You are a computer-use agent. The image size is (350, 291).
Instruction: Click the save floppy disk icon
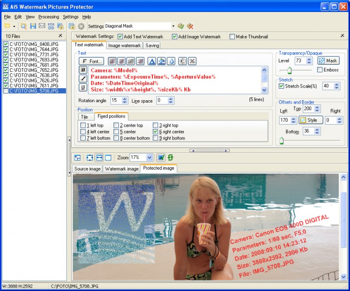[x=33, y=26]
